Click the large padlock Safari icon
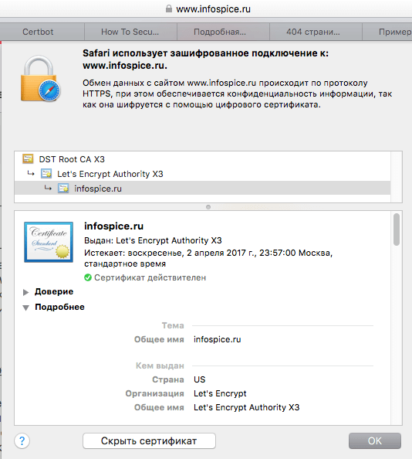The image size is (412, 459). pos(40,79)
